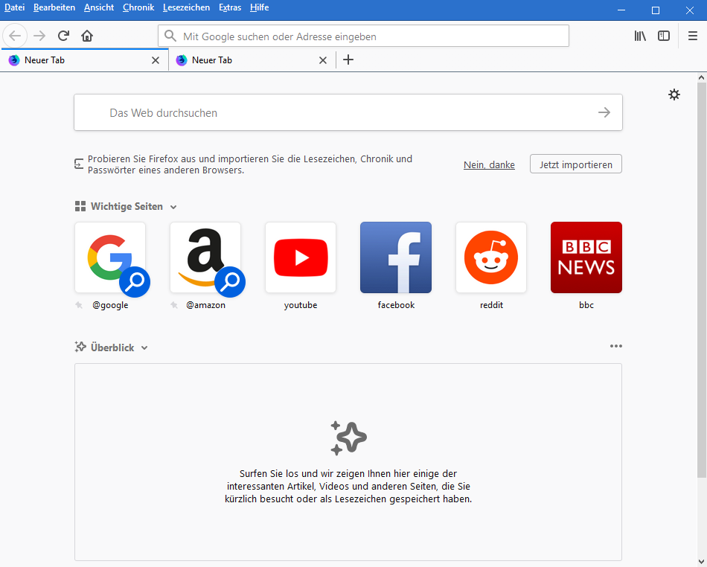707x567 pixels.
Task: Click the pin star beside @google
Action: 79,305
